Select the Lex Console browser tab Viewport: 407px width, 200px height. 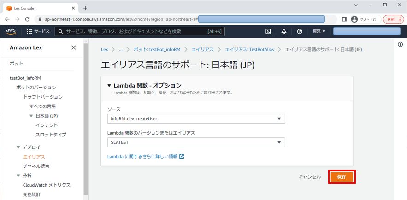[41, 8]
